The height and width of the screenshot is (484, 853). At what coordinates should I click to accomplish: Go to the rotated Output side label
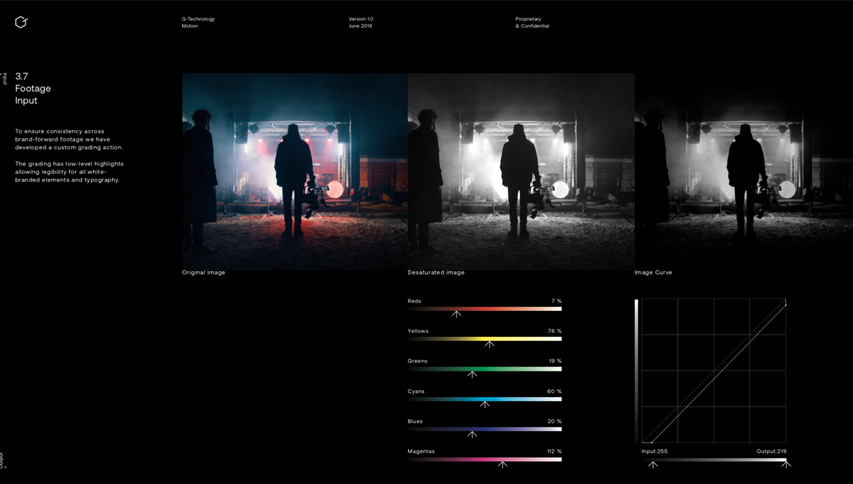[x=3, y=460]
